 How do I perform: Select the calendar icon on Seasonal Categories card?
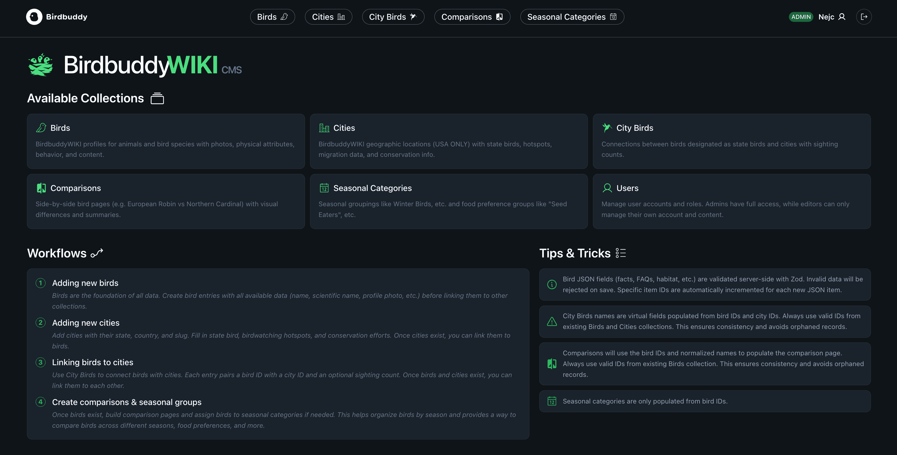click(x=324, y=188)
